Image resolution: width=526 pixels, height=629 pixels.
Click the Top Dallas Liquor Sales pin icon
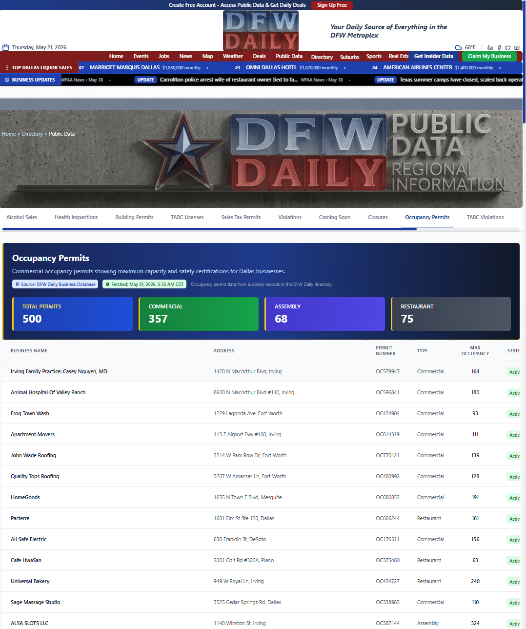coord(7,67)
